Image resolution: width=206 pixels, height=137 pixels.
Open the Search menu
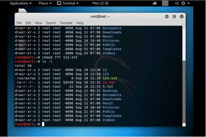51,23
